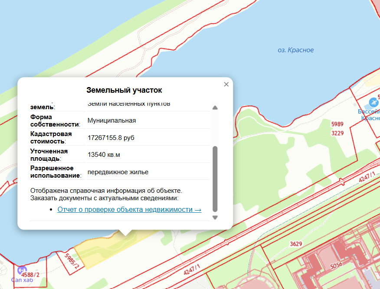Click the Бассейн swimming pool map icon

pyautogui.click(x=373, y=102)
